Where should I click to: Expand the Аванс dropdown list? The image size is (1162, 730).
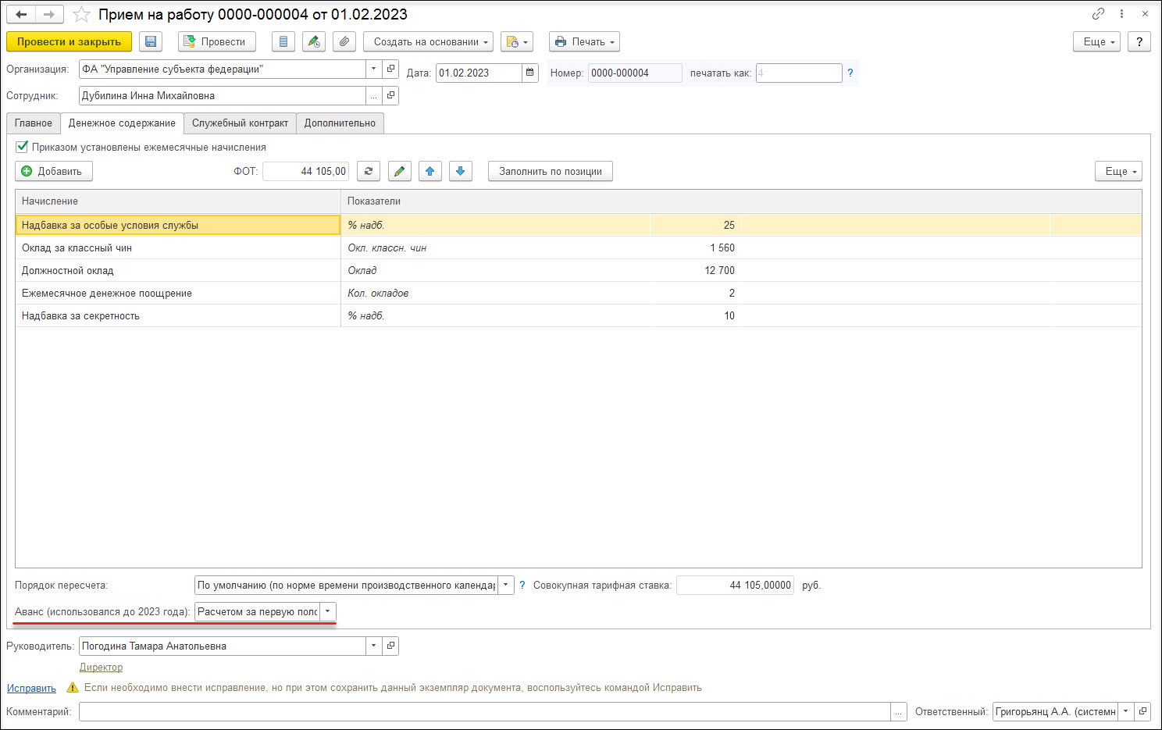point(328,611)
